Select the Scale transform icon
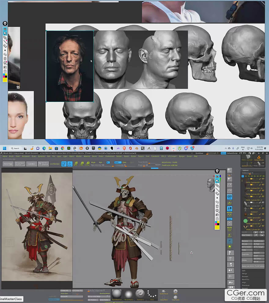Viewport: 269px width, 303px height. 81,164
